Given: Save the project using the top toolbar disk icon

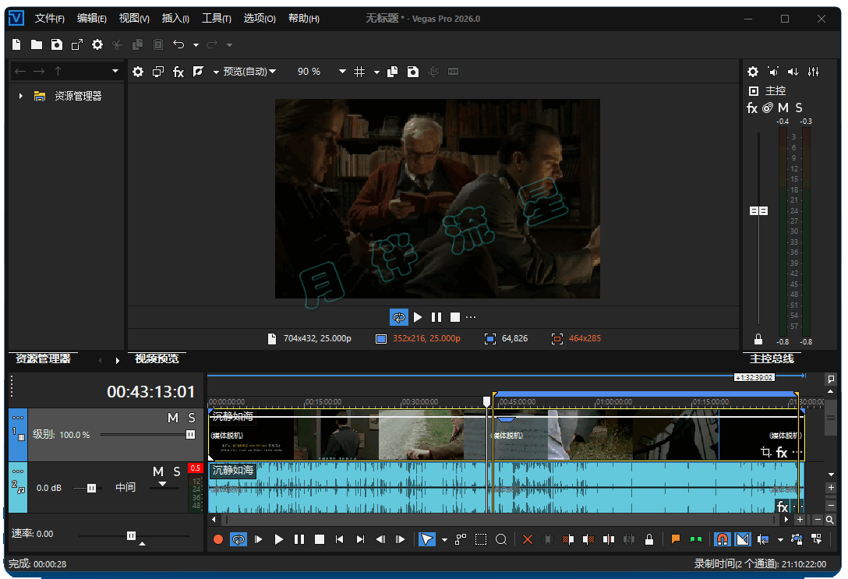Looking at the screenshot, I should [x=57, y=45].
